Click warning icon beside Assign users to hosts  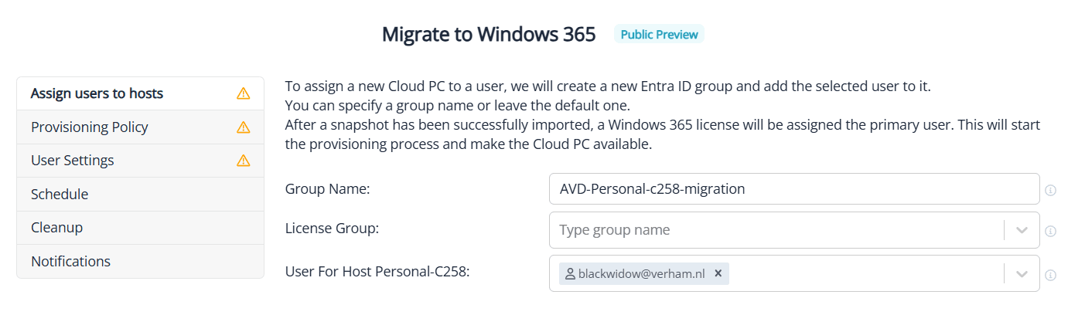tap(243, 93)
